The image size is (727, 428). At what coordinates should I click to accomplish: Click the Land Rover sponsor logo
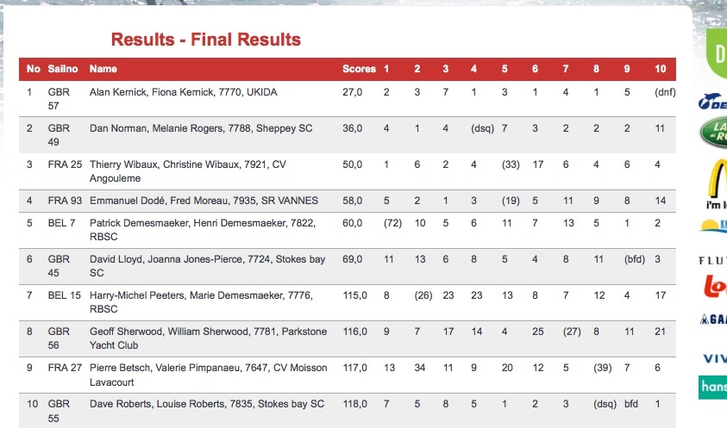(713, 133)
